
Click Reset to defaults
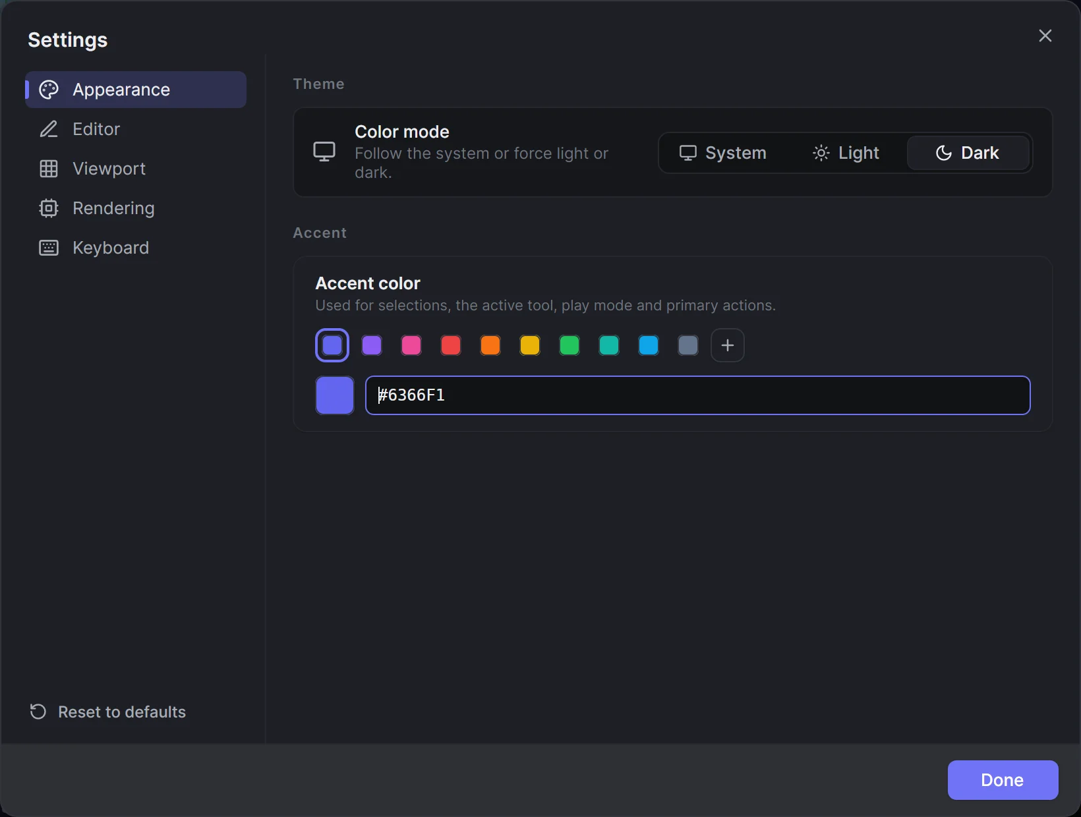tap(108, 712)
